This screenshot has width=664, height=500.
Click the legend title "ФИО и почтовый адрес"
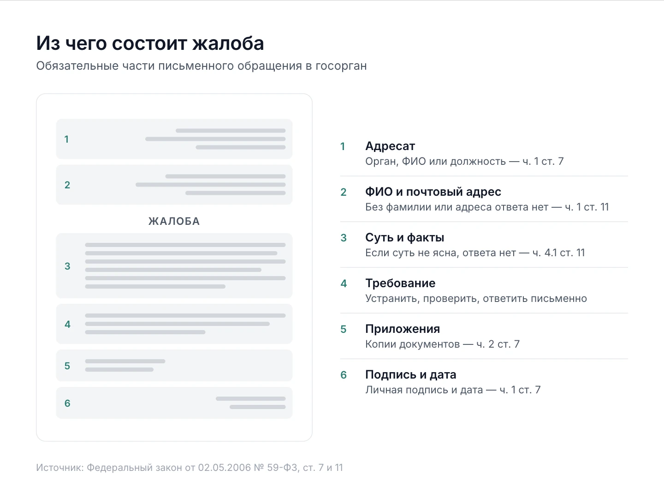pyautogui.click(x=433, y=192)
